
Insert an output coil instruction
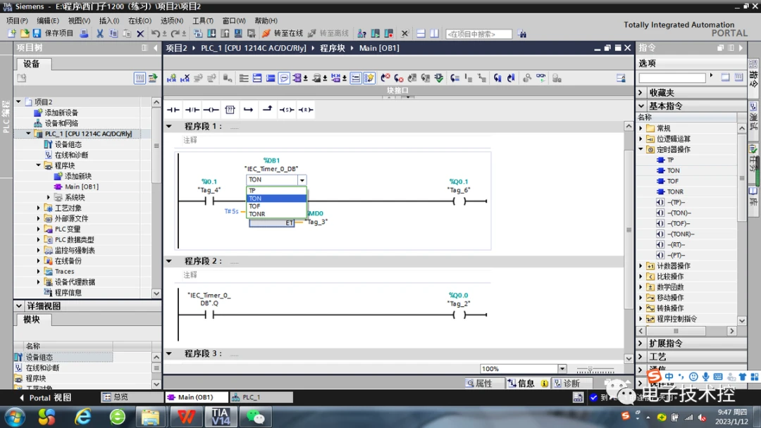click(x=211, y=110)
